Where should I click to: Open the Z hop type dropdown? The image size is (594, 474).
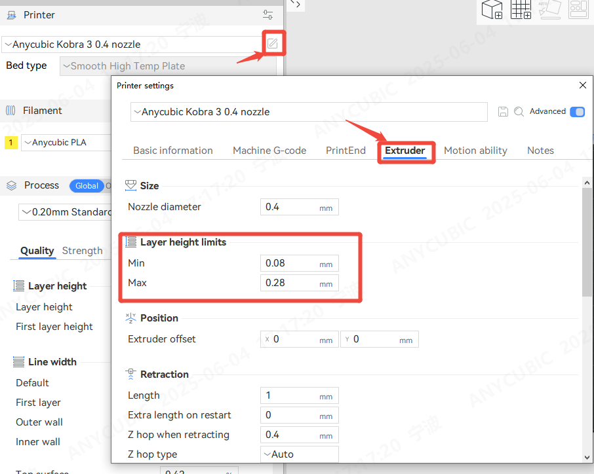pyautogui.click(x=299, y=454)
